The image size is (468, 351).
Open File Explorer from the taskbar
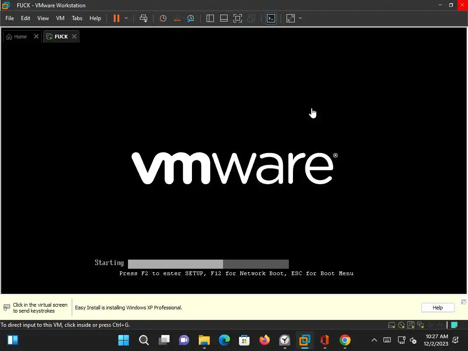tap(204, 340)
